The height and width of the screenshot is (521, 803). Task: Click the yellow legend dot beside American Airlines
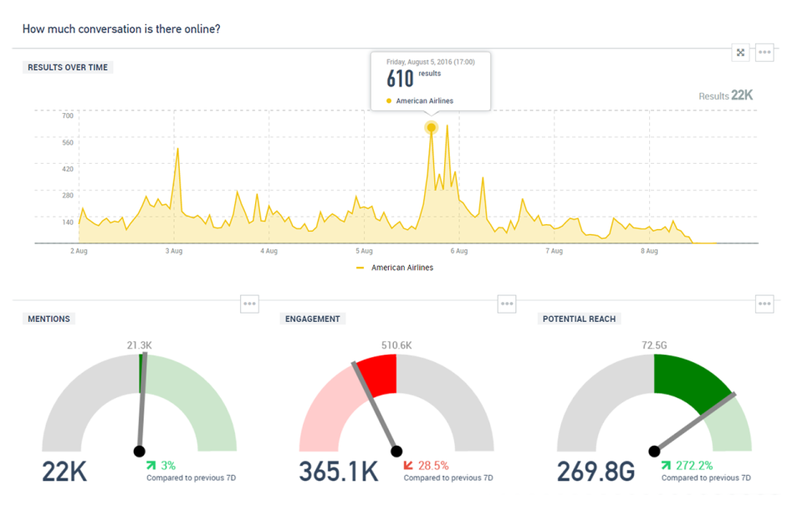click(361, 268)
